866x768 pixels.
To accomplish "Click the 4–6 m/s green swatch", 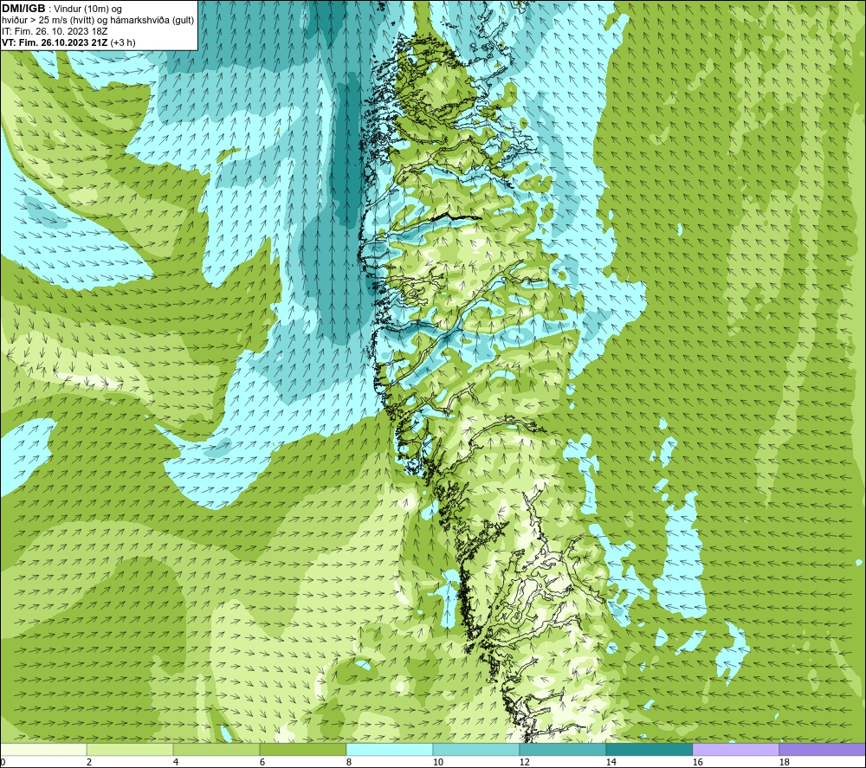I will [216, 749].
